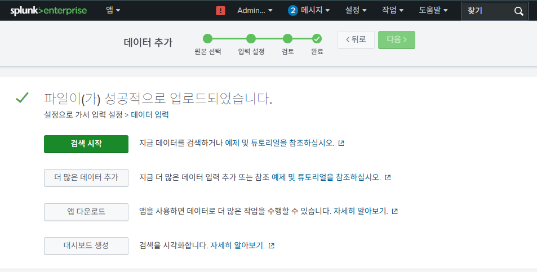Open external link icon on 대시보드 생성 row
The width and height of the screenshot is (537, 272).
click(x=271, y=246)
